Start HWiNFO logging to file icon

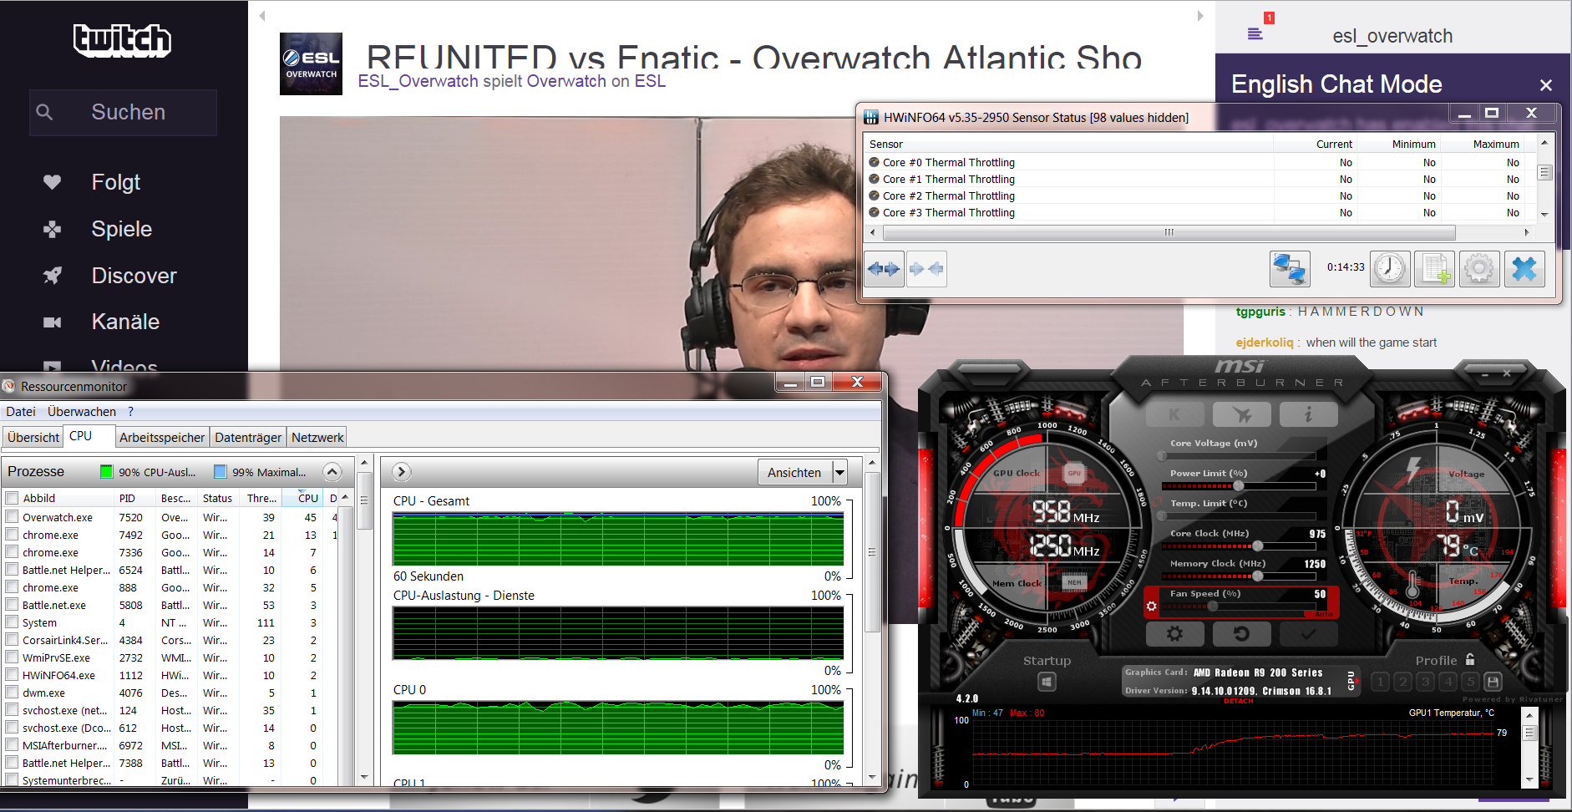tap(1435, 269)
